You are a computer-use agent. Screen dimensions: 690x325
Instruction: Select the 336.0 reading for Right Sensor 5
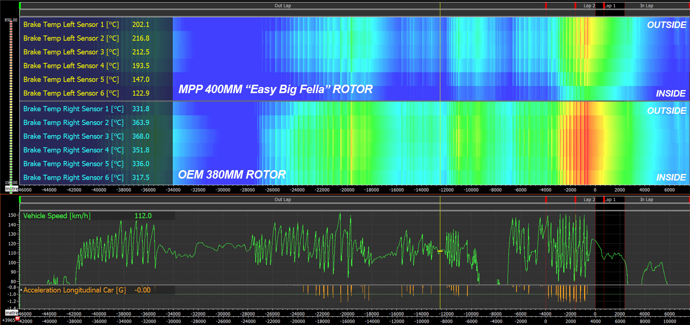tap(141, 164)
